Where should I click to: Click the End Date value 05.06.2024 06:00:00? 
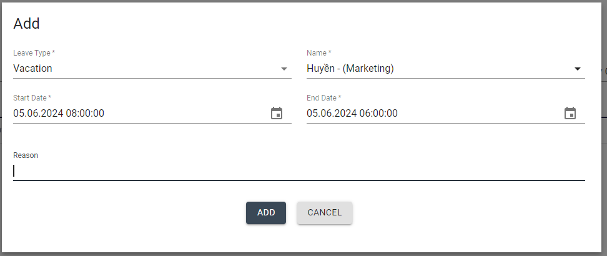click(x=352, y=114)
